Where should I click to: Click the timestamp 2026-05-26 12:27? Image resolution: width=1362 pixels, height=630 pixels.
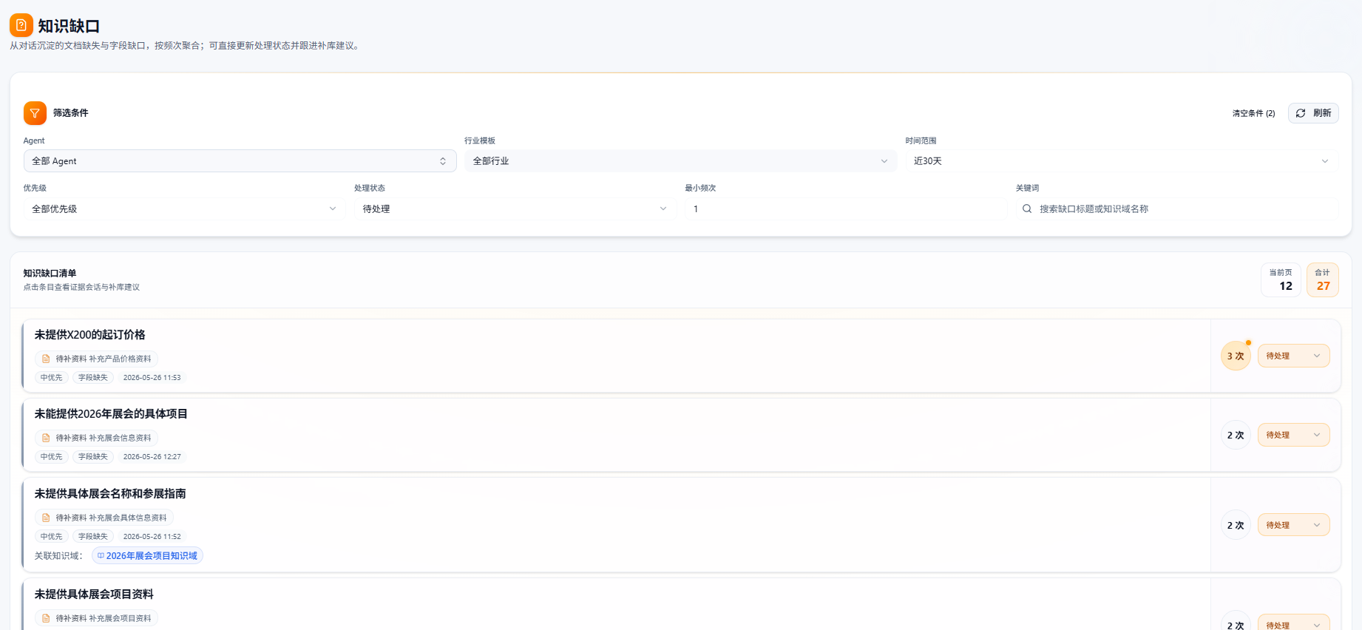point(152,456)
